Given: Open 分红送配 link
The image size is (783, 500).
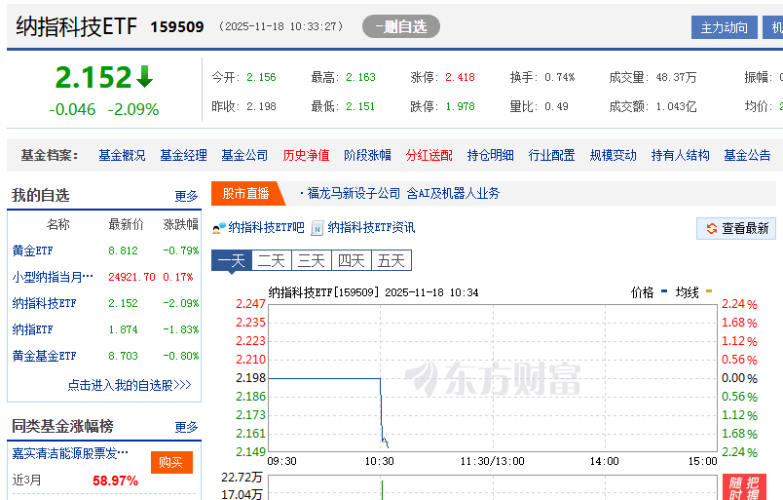Looking at the screenshot, I should [429, 156].
